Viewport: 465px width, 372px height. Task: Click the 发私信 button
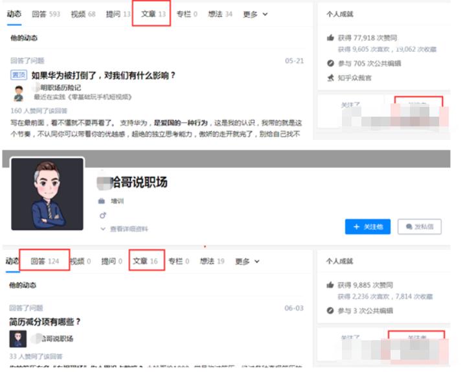point(419,227)
